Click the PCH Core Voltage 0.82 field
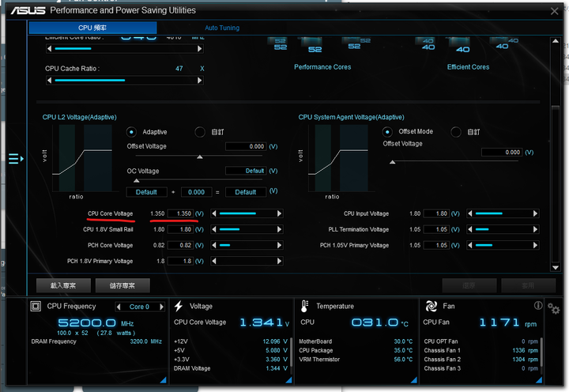 181,245
